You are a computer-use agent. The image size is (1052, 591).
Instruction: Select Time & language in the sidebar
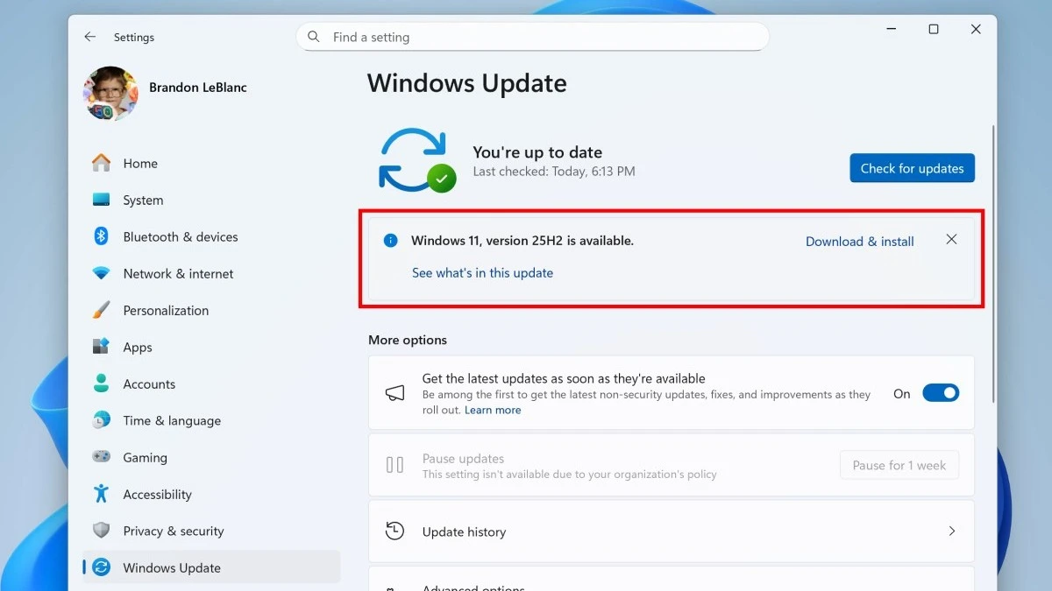[156, 420]
